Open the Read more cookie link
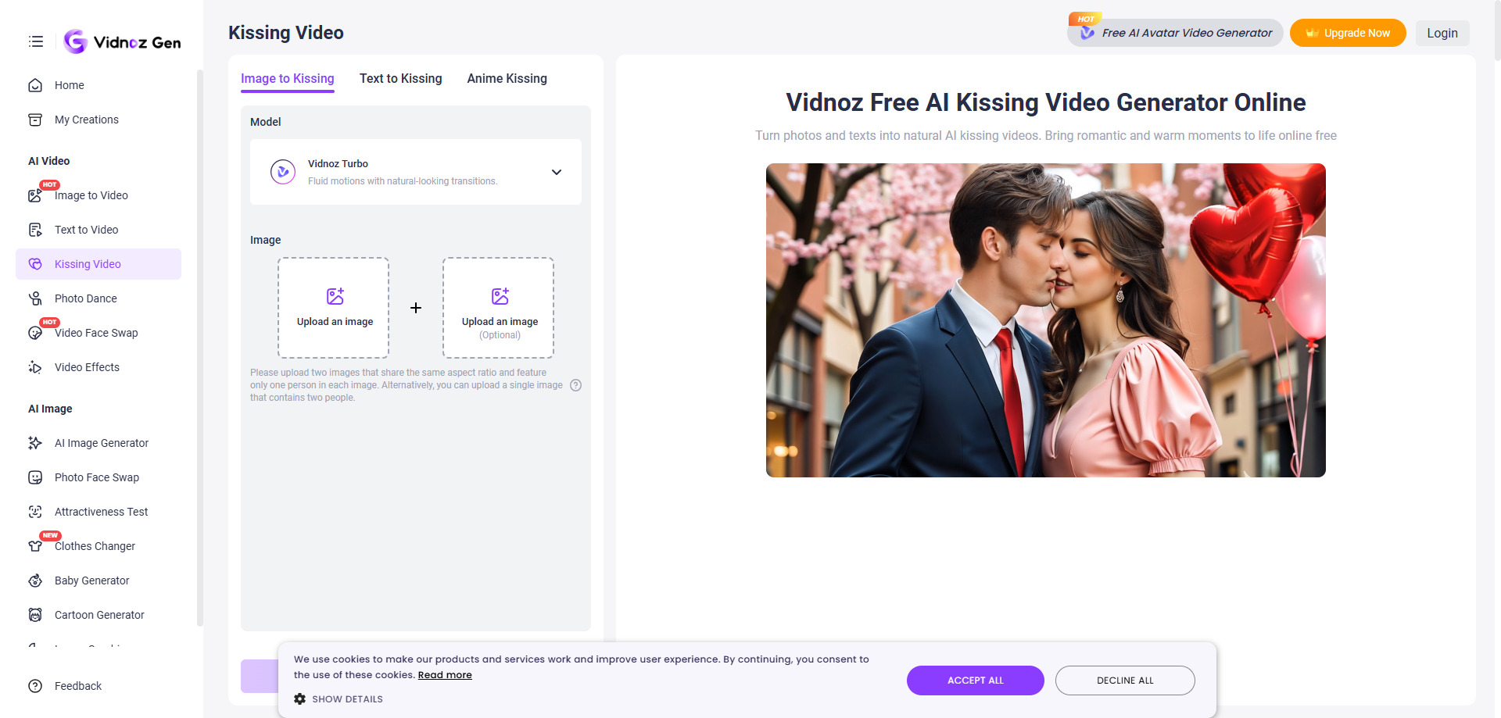The width and height of the screenshot is (1501, 718). coord(445,675)
